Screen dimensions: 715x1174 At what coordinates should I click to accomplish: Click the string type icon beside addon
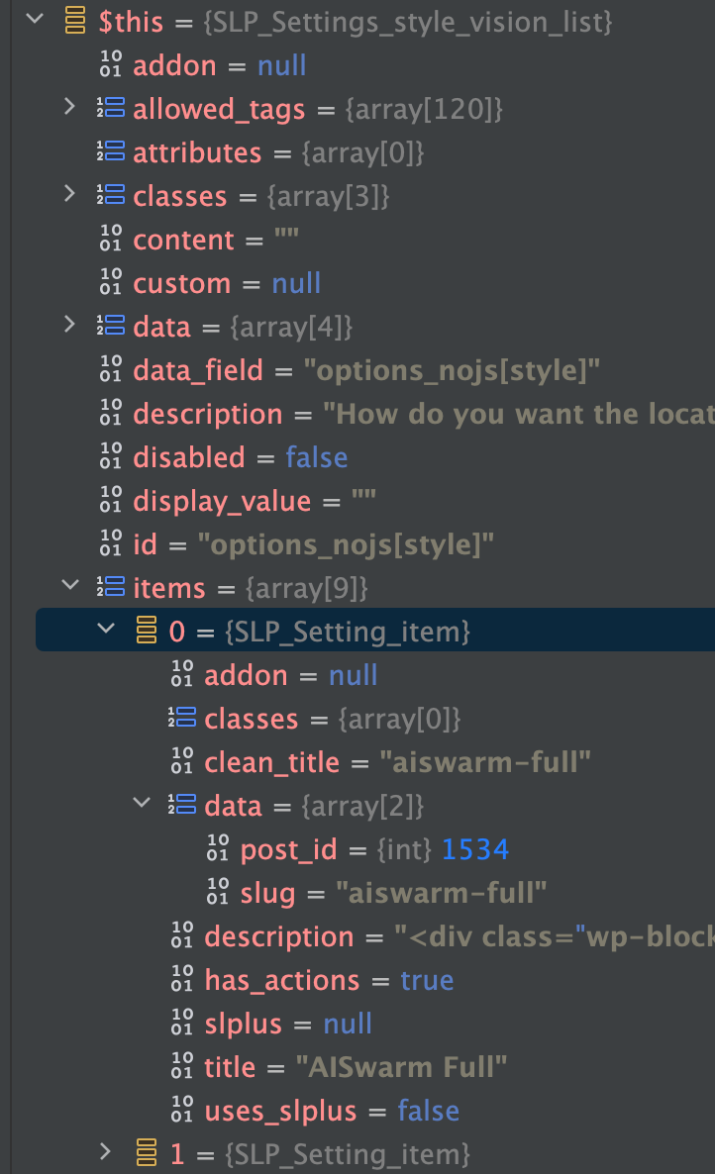(x=110, y=65)
